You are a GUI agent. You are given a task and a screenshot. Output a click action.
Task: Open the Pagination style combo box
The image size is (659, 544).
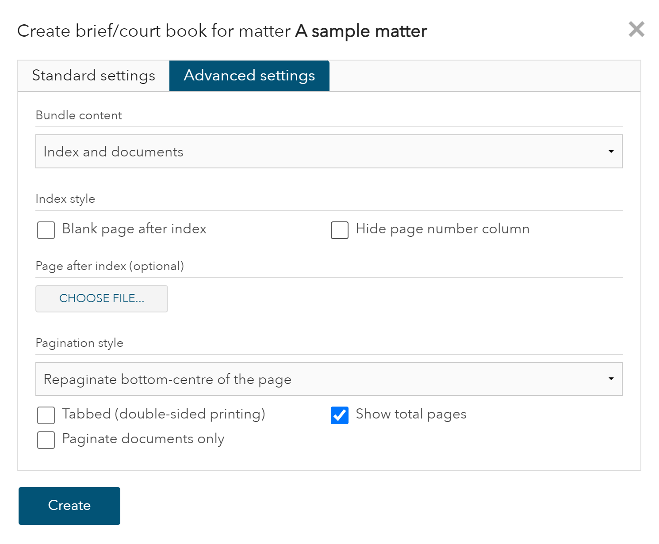pos(328,379)
